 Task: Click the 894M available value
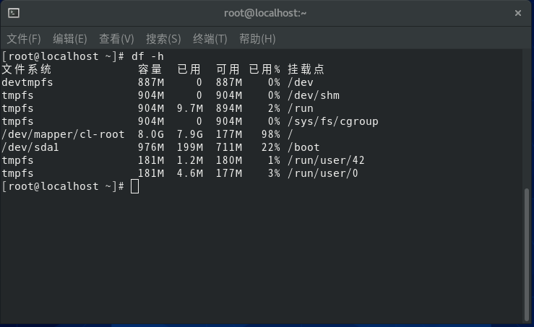(x=229, y=108)
